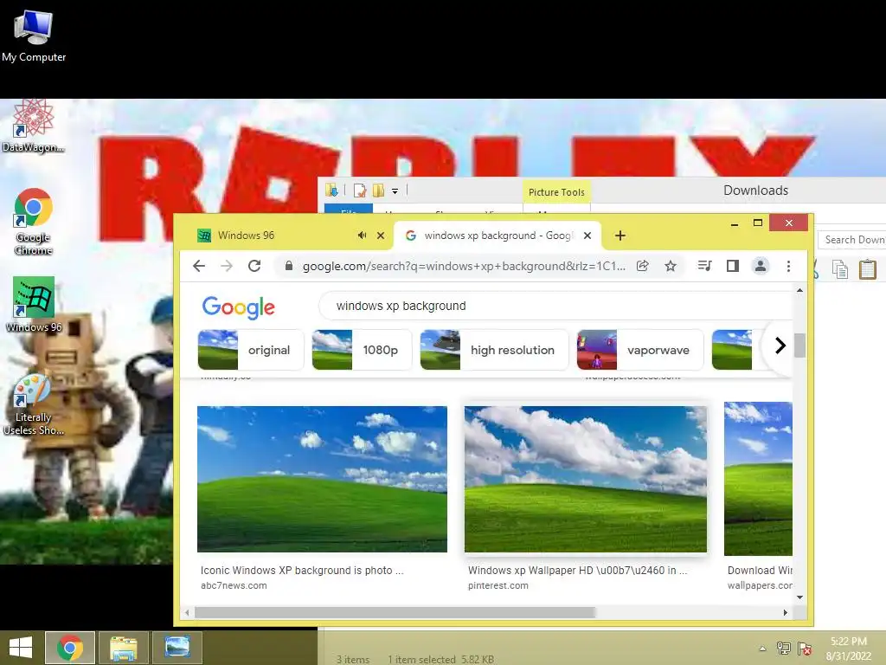Open the abc7news Windows XP image
Viewport: 886px width, 665px height.
pos(322,479)
